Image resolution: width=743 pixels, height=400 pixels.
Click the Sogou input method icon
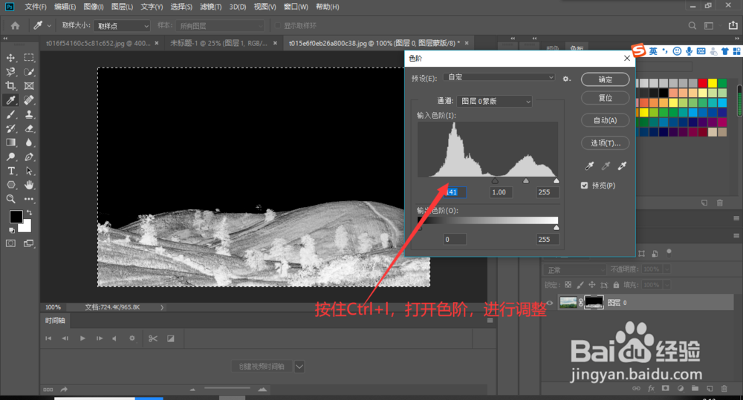[639, 50]
